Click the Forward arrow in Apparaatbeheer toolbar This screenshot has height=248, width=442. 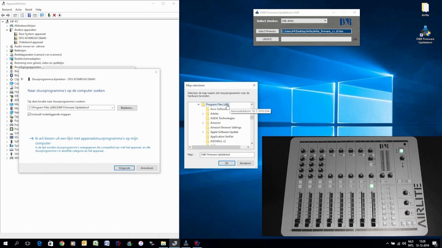(x=8, y=15)
